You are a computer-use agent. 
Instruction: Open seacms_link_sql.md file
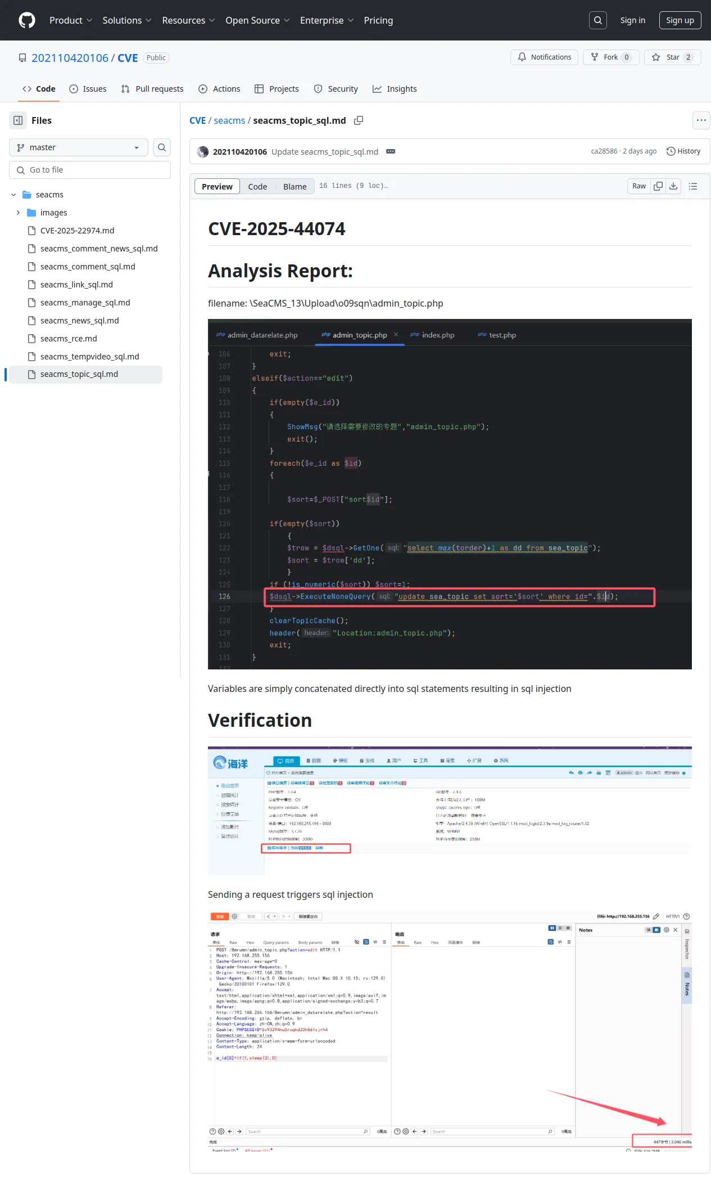[x=76, y=285]
